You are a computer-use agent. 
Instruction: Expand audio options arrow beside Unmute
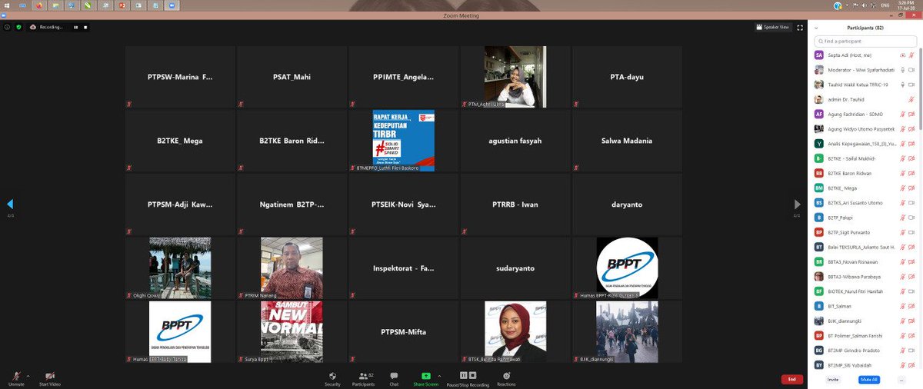(28, 375)
